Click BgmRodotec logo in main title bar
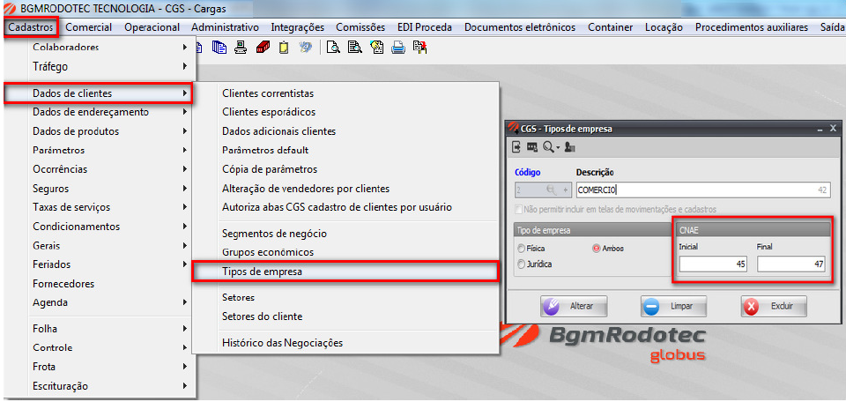 coord(9,9)
